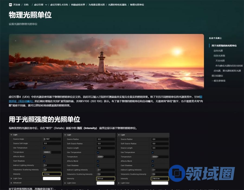Click the Intensity field showing 3.0 lux

52,174
